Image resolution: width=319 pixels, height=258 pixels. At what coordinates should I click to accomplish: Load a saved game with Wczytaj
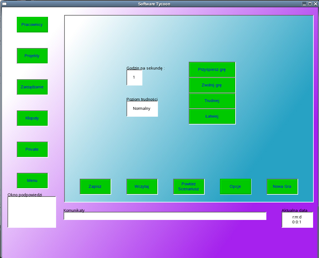pos(142,187)
